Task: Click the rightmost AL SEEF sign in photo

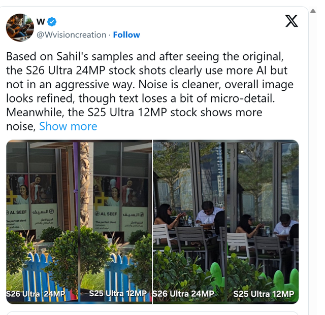Action: click(107, 213)
